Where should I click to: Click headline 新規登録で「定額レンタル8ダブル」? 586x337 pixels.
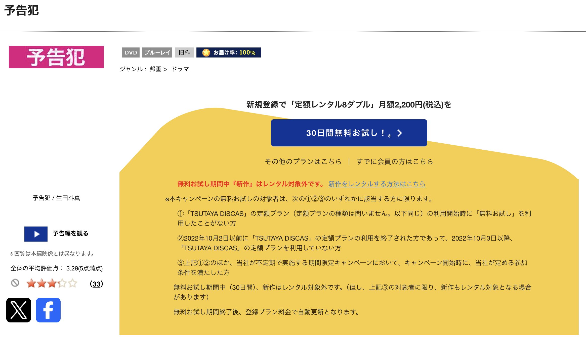coord(349,104)
